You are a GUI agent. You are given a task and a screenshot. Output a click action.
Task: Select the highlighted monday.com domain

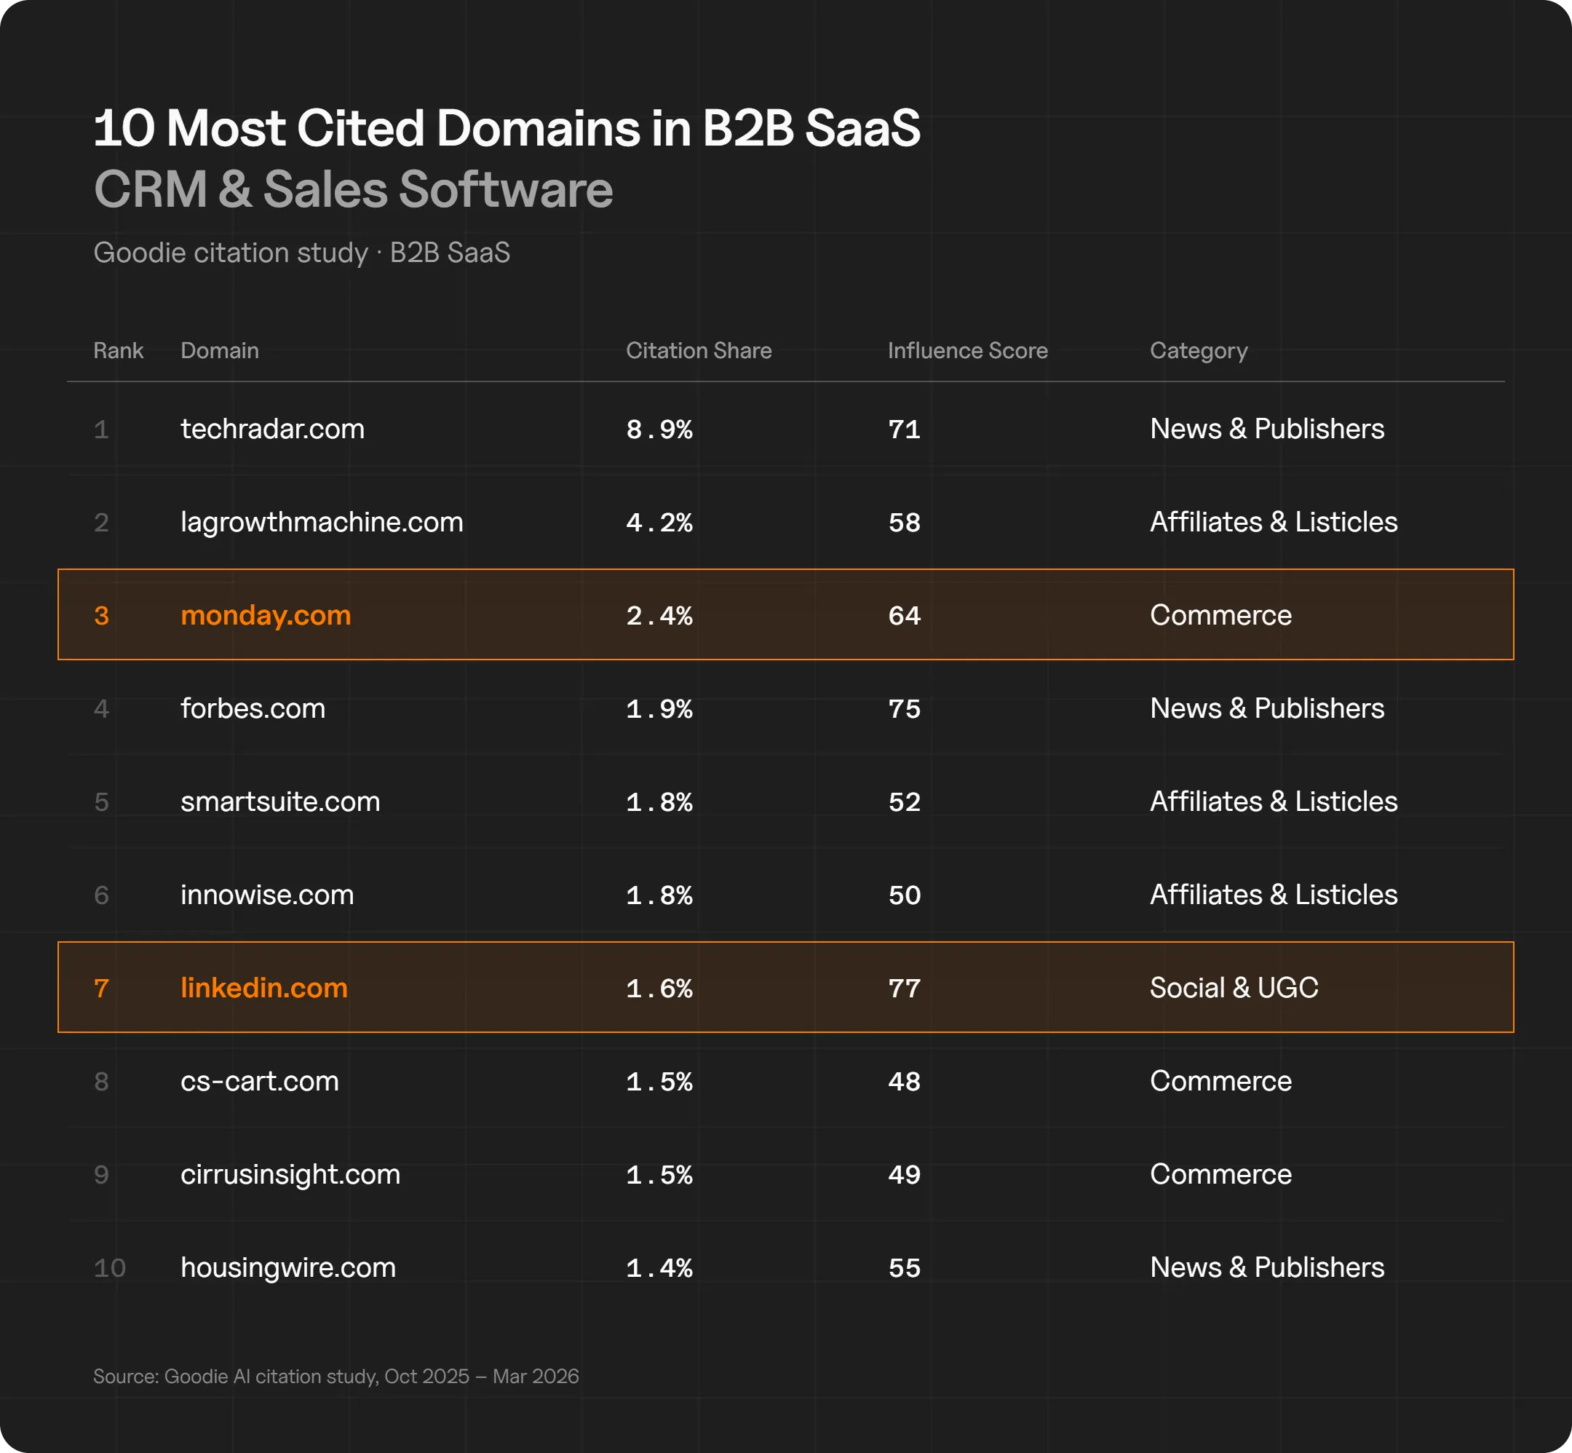tap(266, 616)
